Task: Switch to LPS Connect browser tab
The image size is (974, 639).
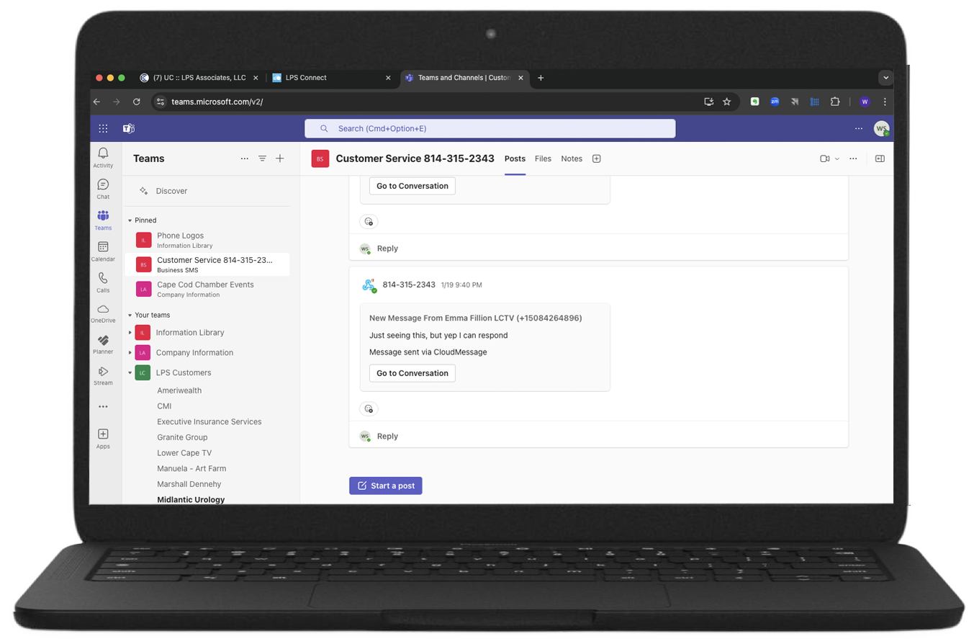Action: 331,78
